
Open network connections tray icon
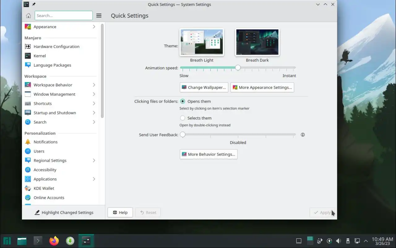pyautogui.click(x=357, y=241)
